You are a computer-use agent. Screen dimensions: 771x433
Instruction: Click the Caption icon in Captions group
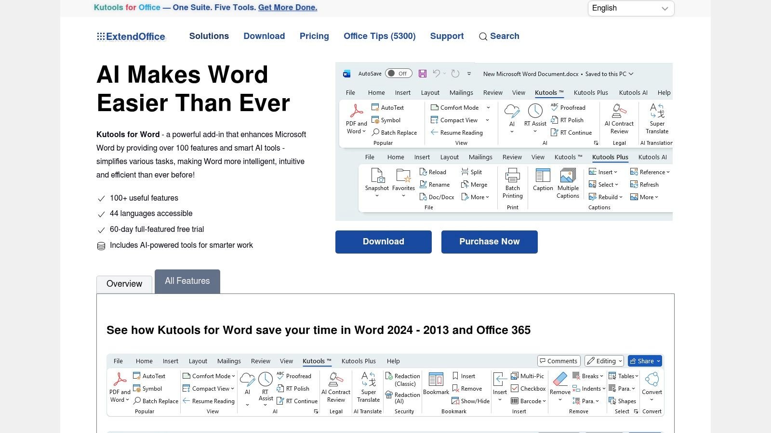(x=543, y=175)
